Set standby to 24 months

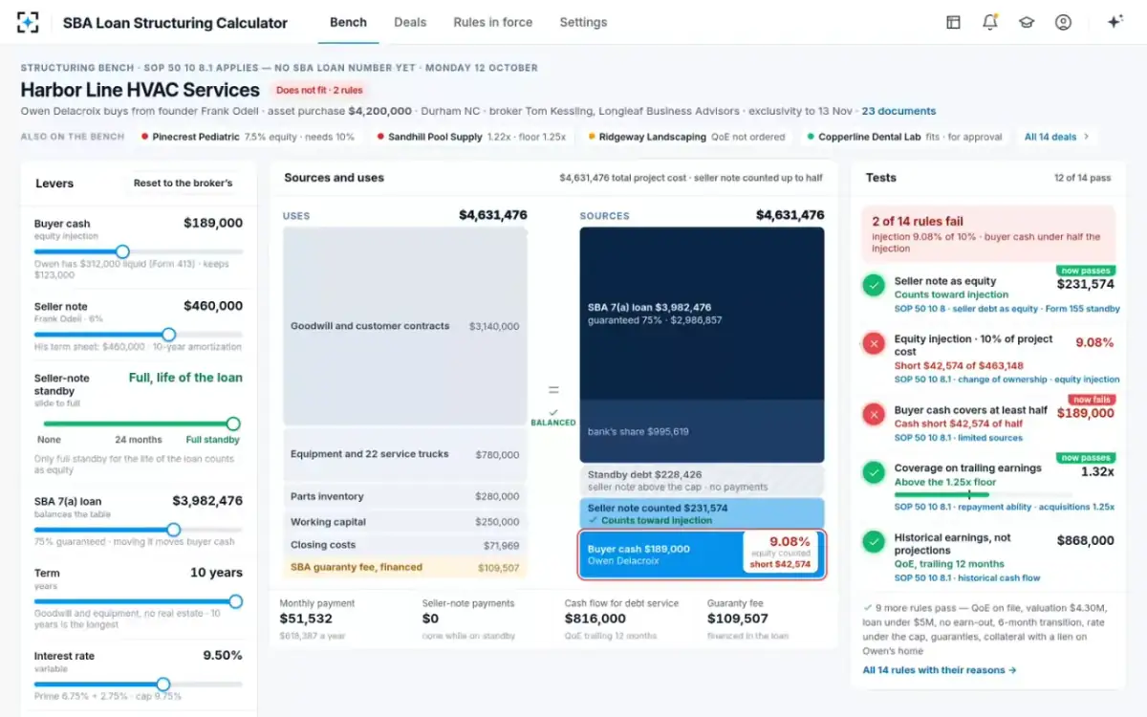tap(138, 440)
